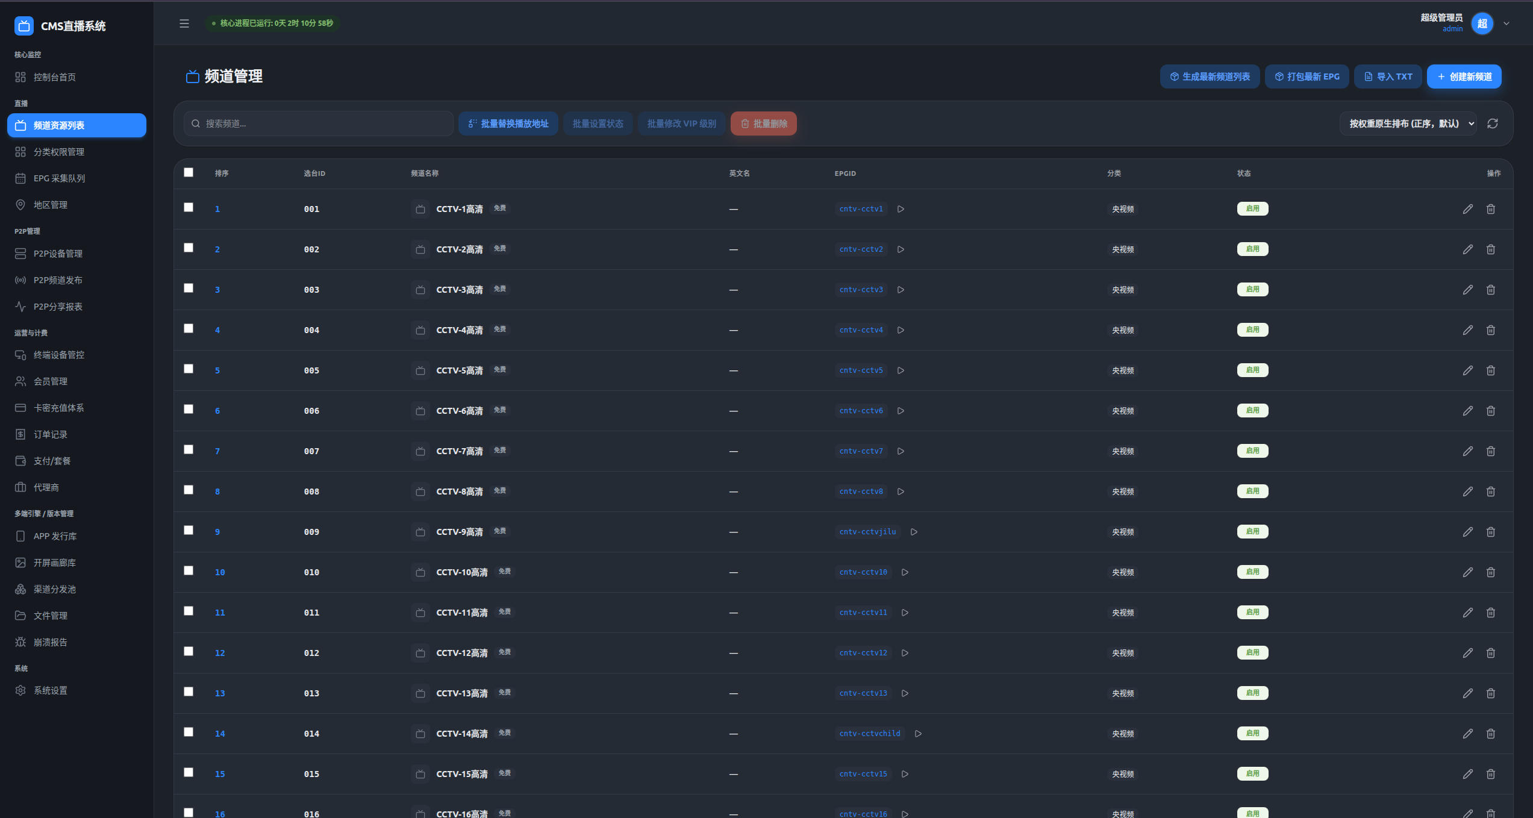Delete the CCTV-1高清 channel row
1533x818 pixels.
(1491, 209)
